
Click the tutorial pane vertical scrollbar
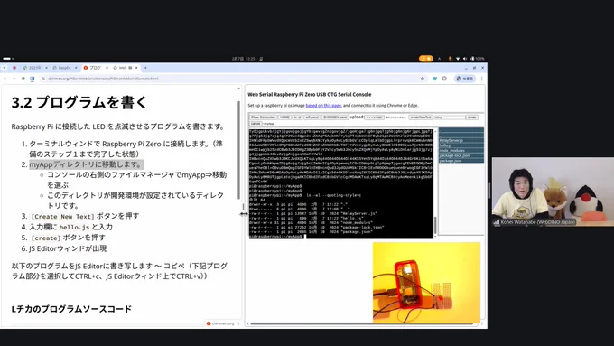tap(239, 149)
